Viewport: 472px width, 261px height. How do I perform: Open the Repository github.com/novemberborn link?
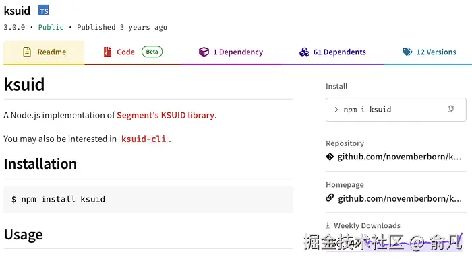(x=399, y=157)
